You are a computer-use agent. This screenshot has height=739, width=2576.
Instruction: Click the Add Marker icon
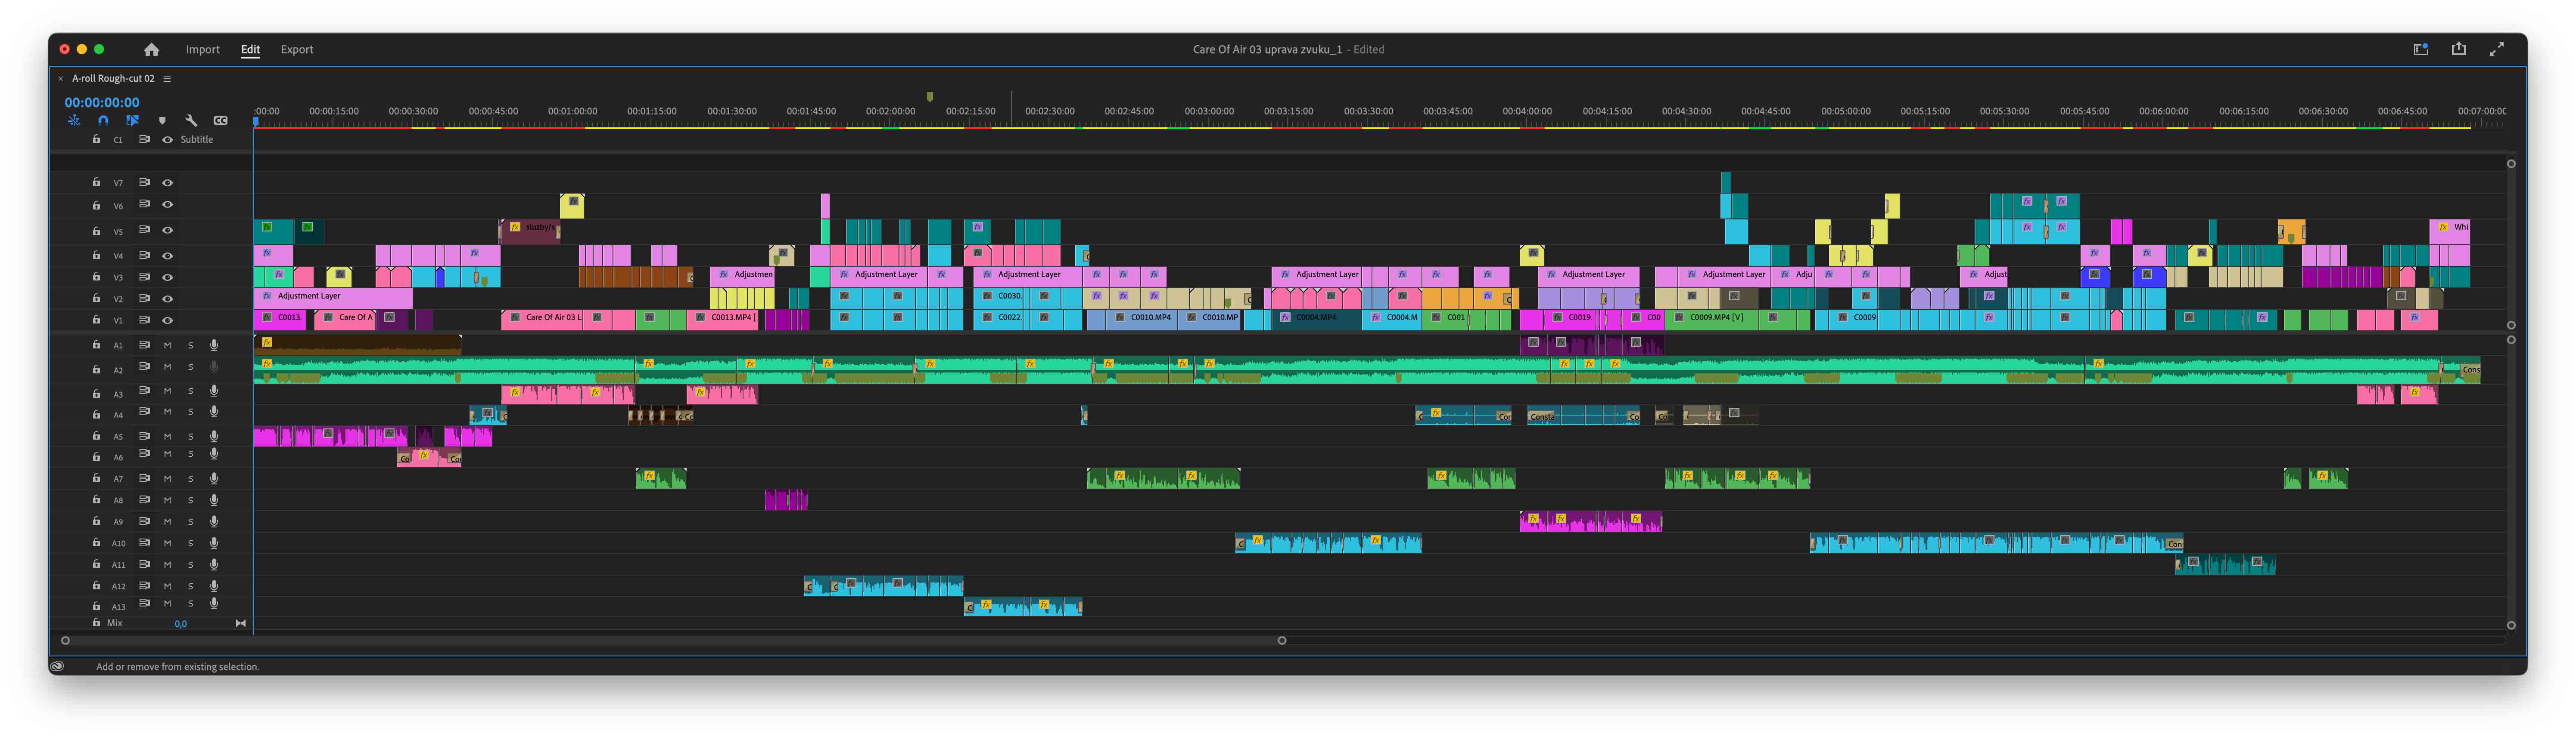tap(162, 121)
